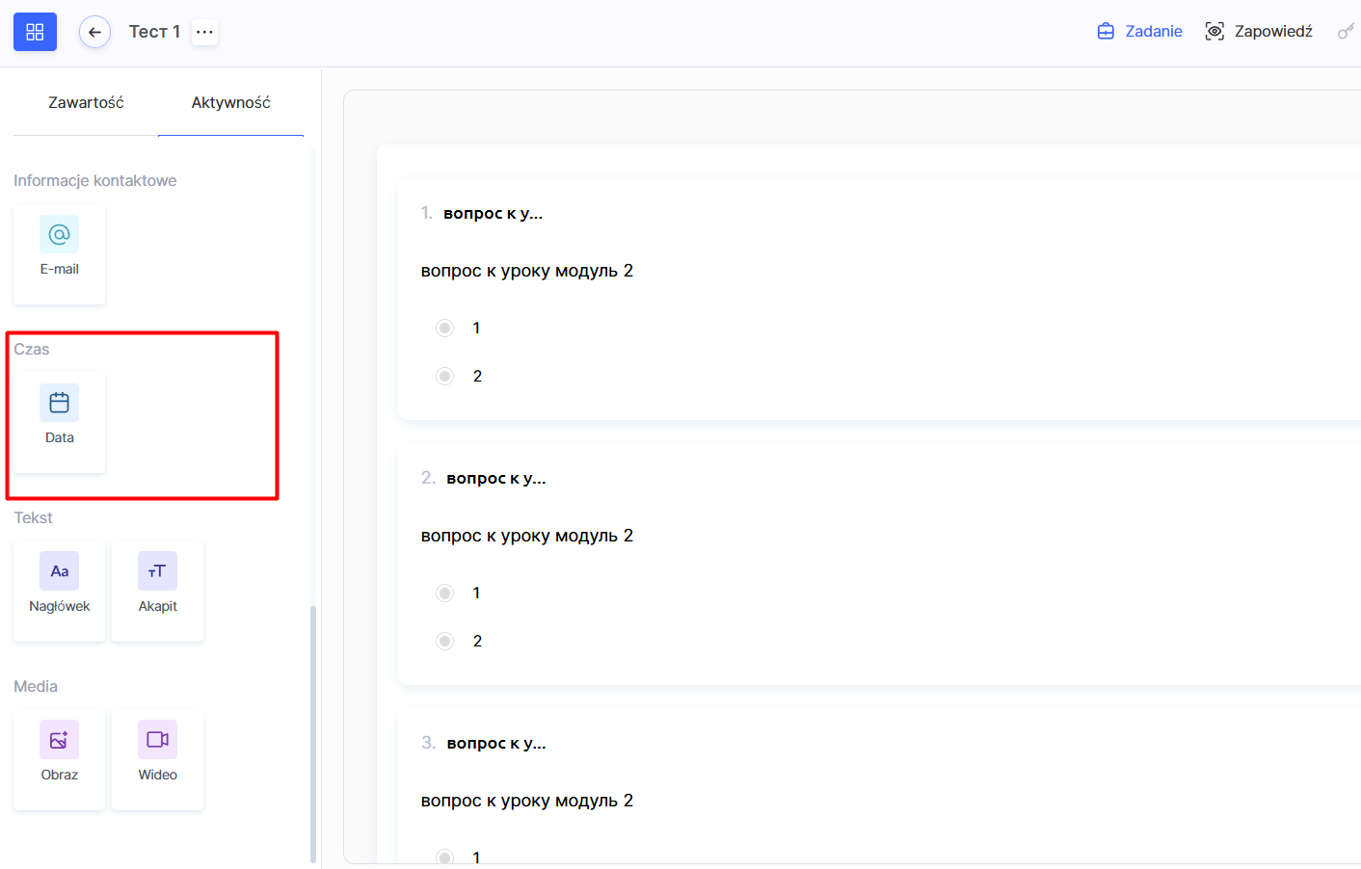The image size is (1361, 869).
Task: Add the E-mail field element
Action: [x=59, y=253]
